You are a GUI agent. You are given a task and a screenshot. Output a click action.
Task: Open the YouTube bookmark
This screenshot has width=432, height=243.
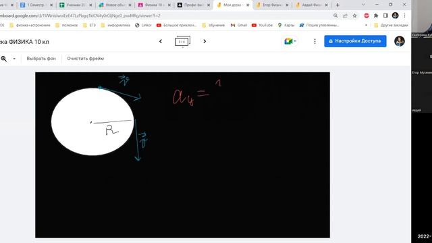[x=262, y=25]
